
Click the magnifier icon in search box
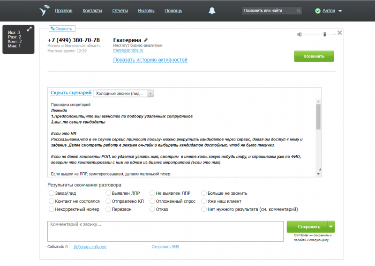[x=299, y=11]
